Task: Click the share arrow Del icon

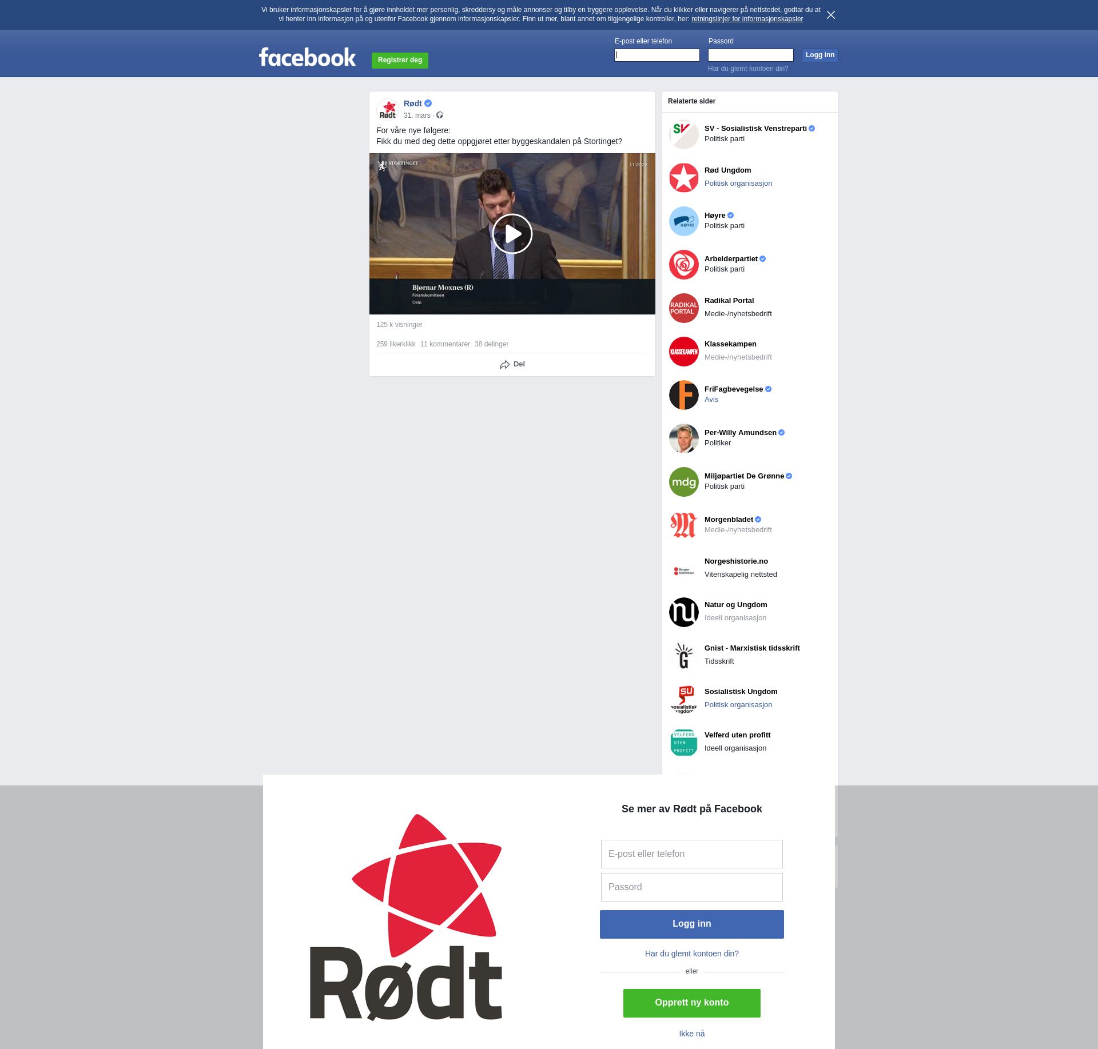Action: (504, 365)
